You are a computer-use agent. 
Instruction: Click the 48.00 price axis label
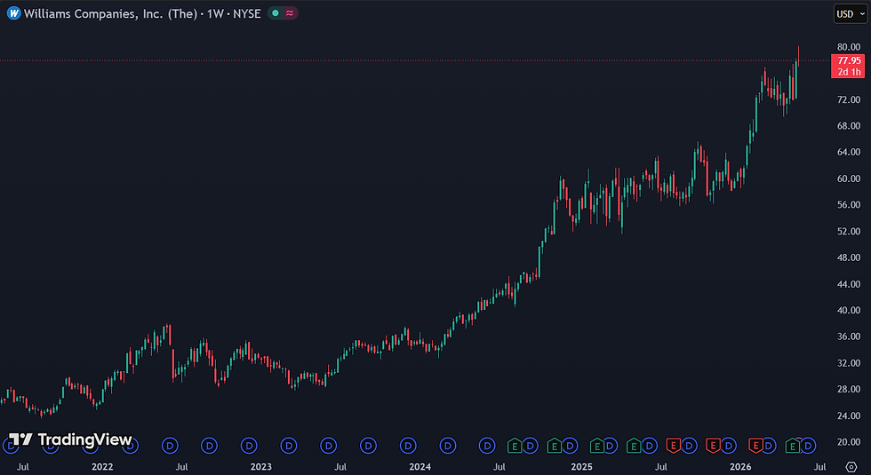pos(849,257)
